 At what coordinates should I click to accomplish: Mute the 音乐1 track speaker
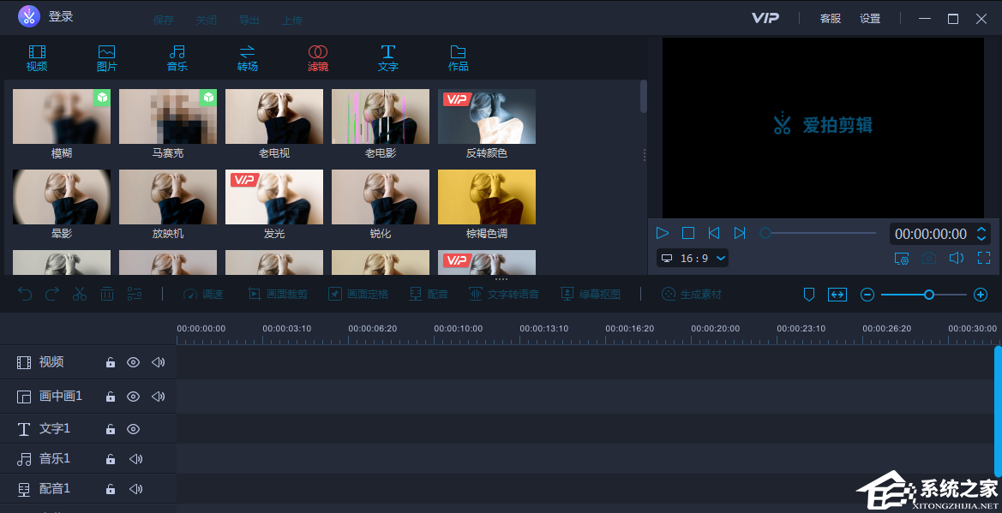click(x=135, y=459)
